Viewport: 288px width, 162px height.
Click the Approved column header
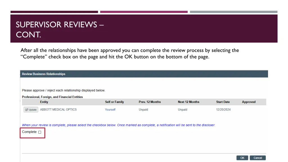pos(249,102)
